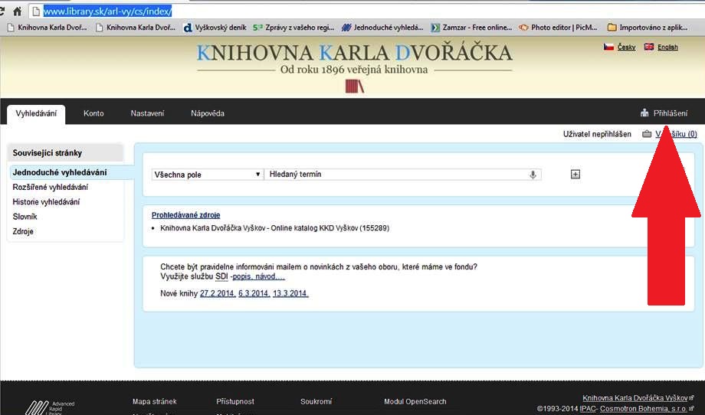
Task: Click the red books logo
Action: [354, 86]
